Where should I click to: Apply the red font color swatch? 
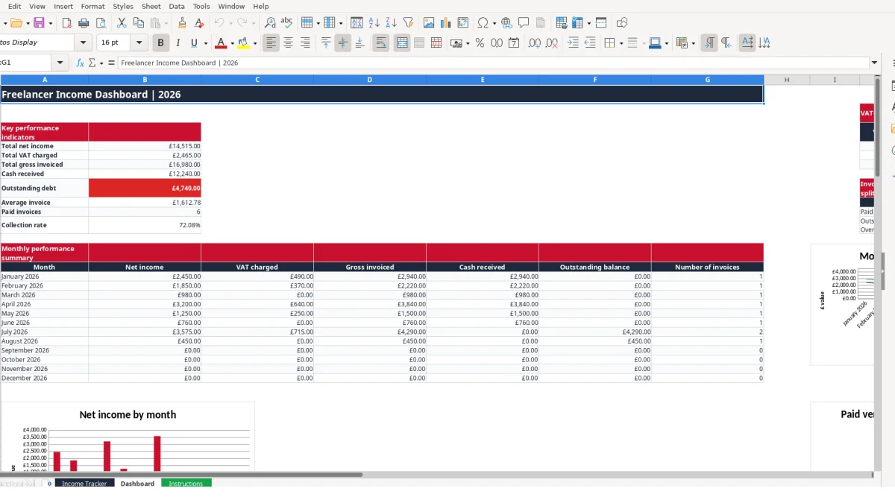pos(222,43)
